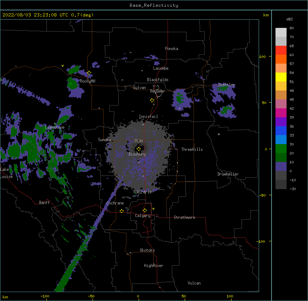The width and height of the screenshot is (308, 301).
Task: Click the Didsbury town label
Action: tap(137, 154)
